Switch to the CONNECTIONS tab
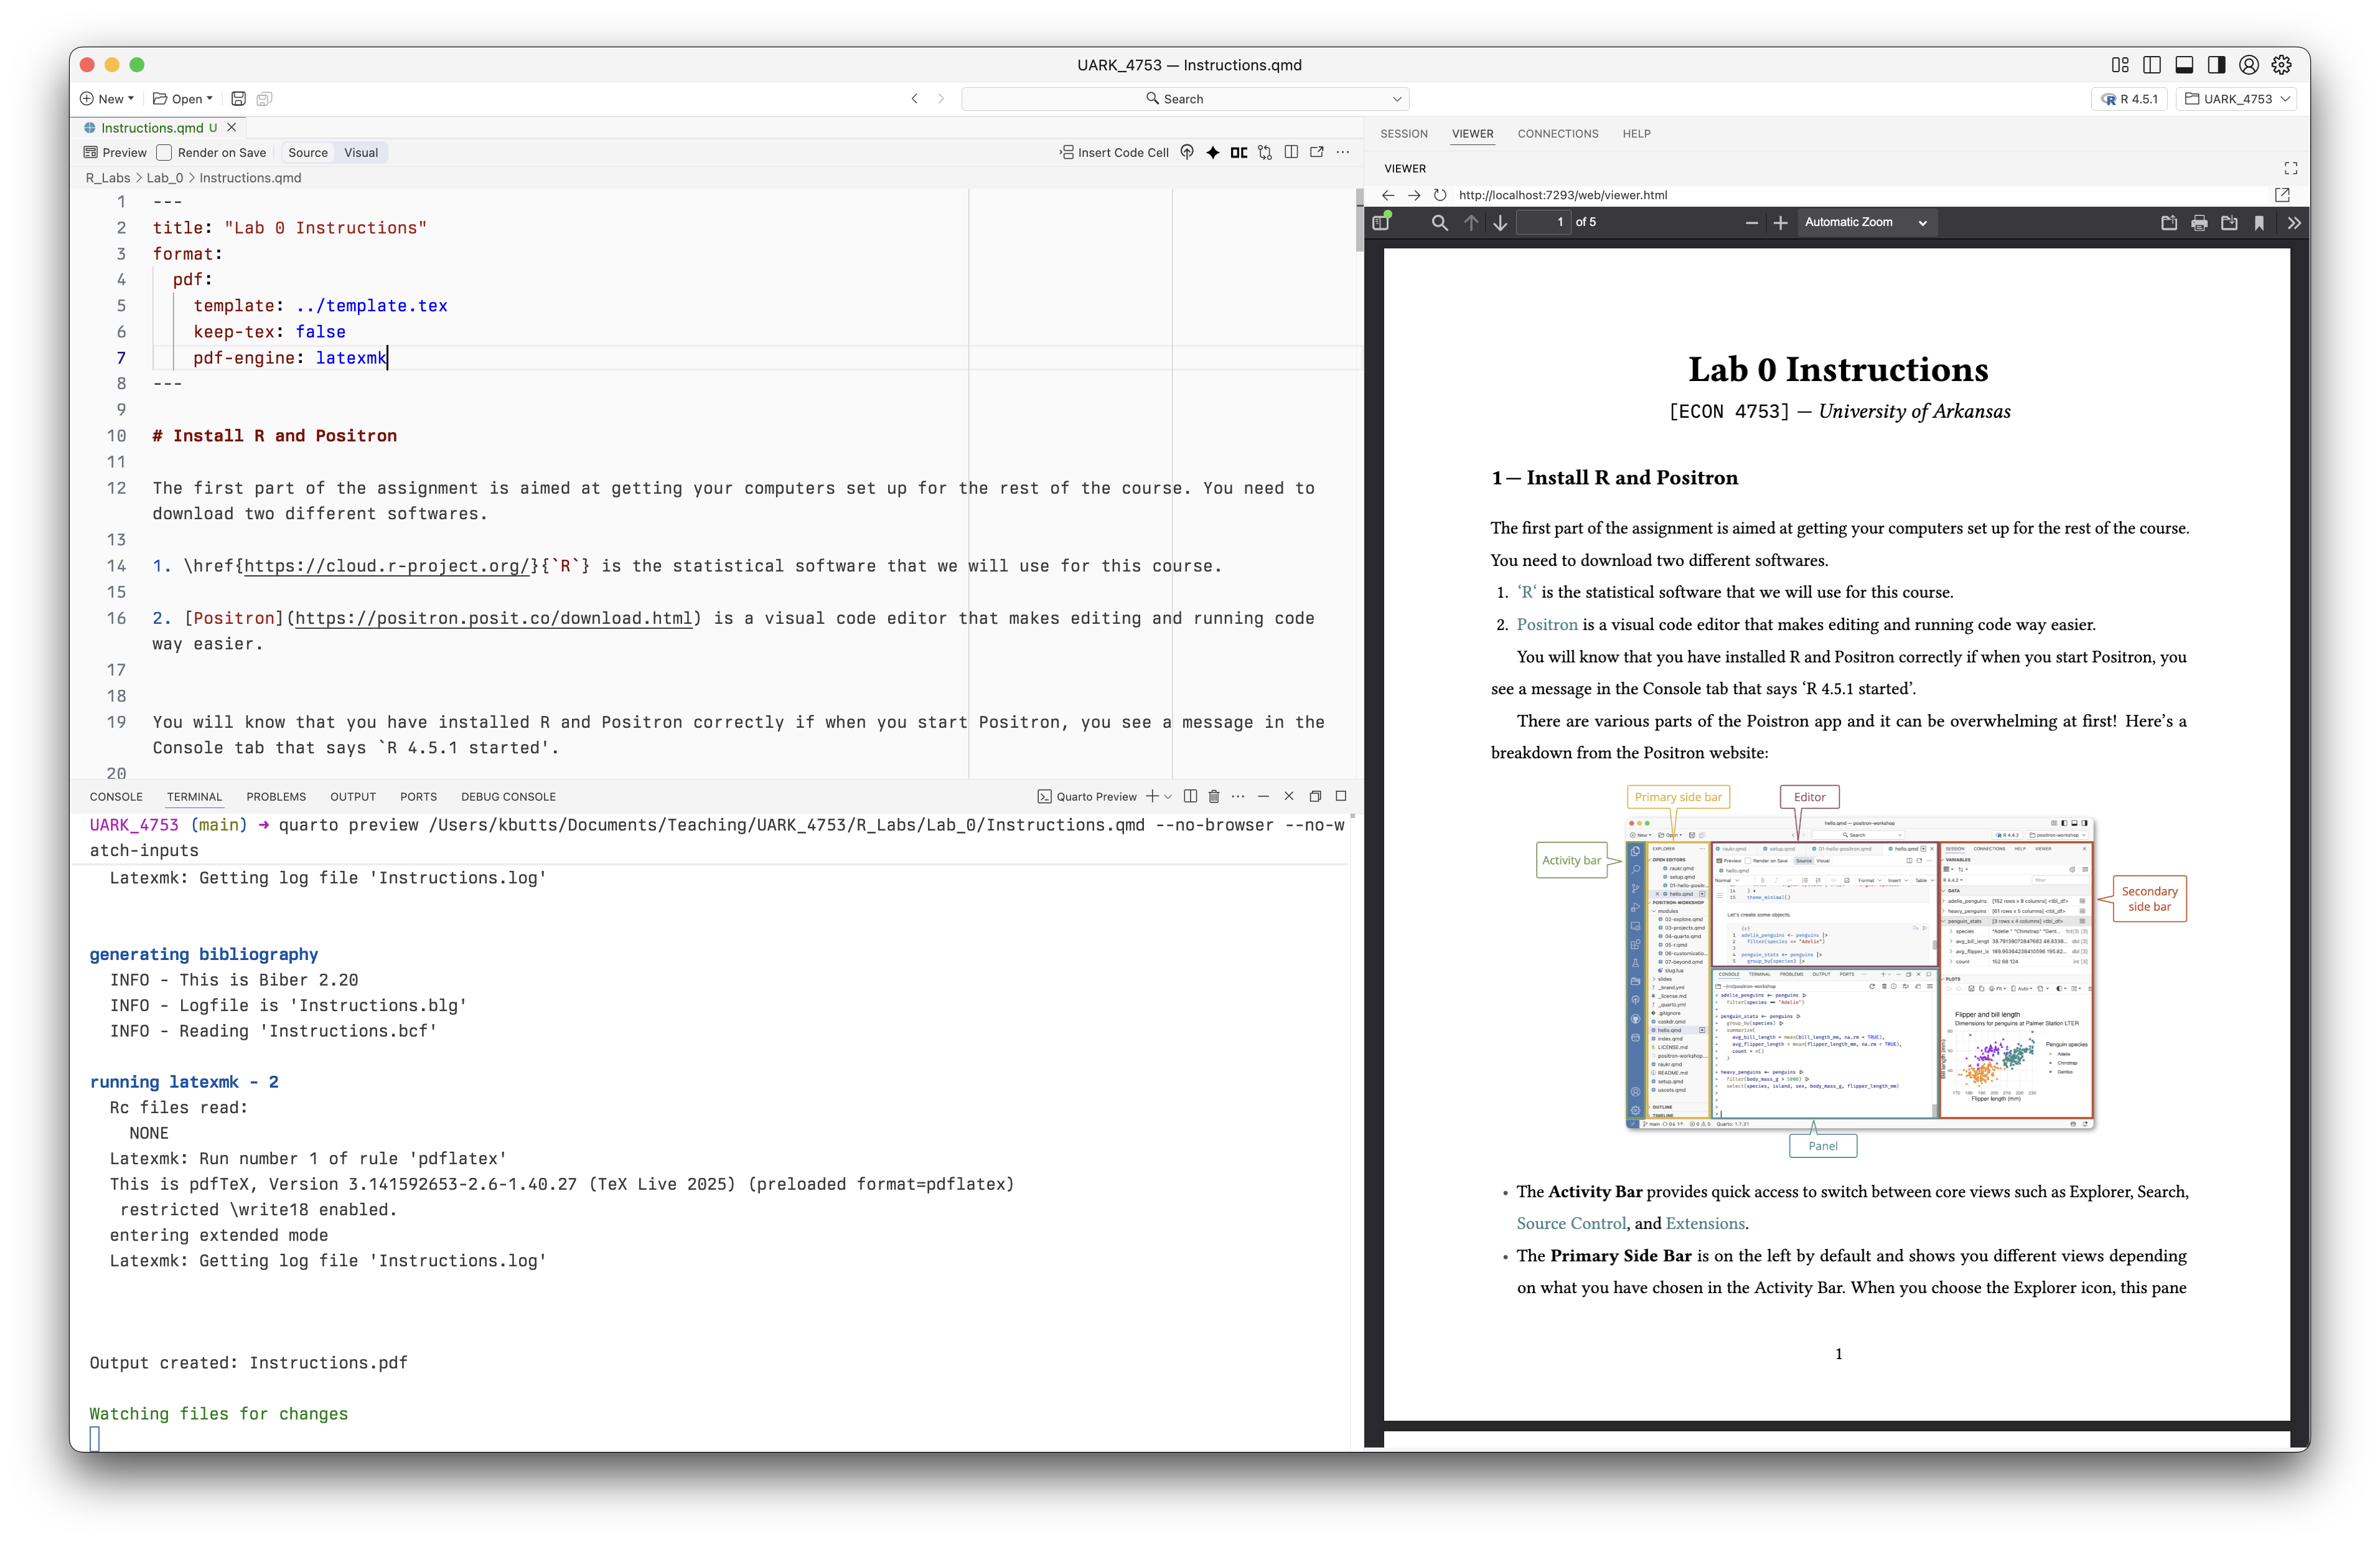Viewport: 2380px width, 1544px height. click(1558, 134)
